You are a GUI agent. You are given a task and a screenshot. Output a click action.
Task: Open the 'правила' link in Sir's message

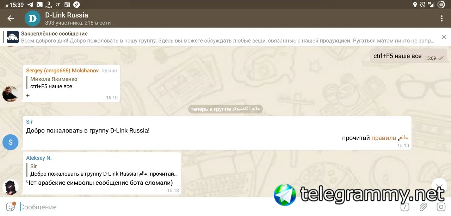coord(384,138)
